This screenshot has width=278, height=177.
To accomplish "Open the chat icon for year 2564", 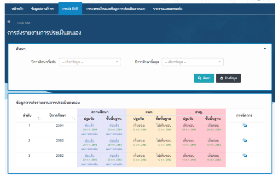I will pyautogui.click(x=245, y=125).
